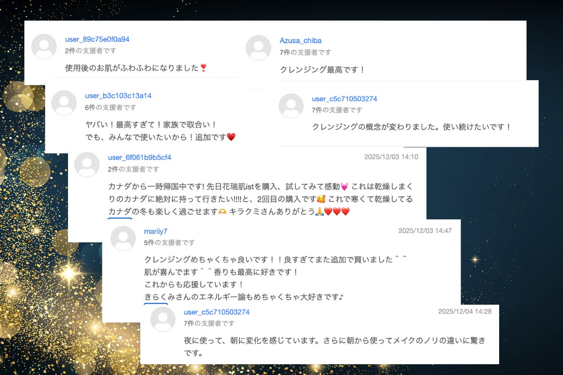Open the mariiy7 username link
This screenshot has width=563, height=375.
click(155, 231)
